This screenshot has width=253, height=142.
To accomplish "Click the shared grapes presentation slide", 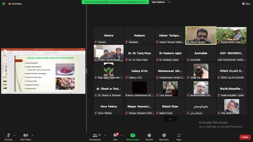I will [43, 71].
